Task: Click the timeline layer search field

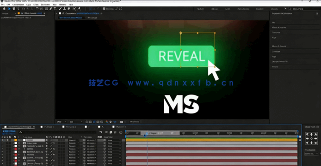Action: (57, 132)
